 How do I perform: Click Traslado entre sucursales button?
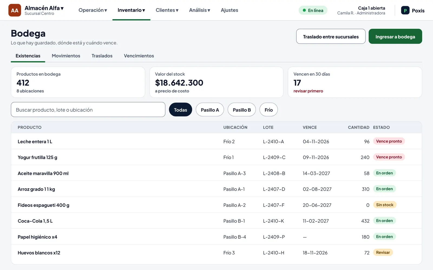point(331,36)
